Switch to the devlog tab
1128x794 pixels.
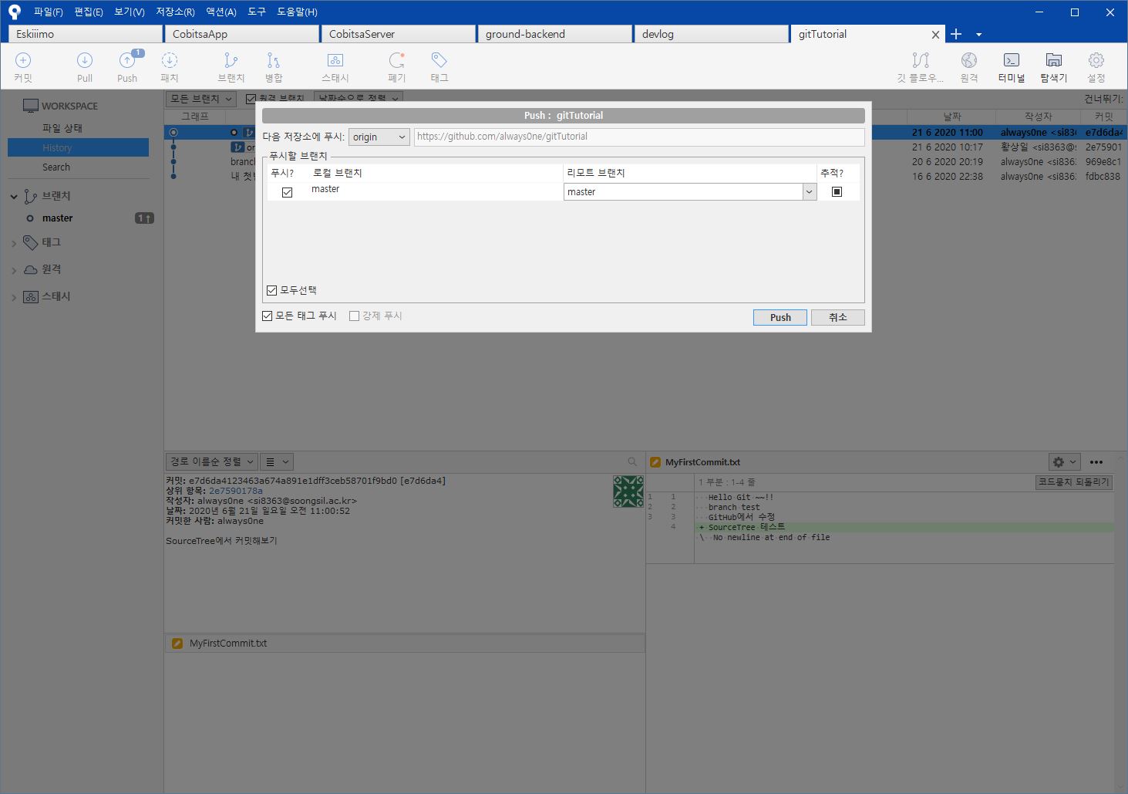(x=712, y=34)
